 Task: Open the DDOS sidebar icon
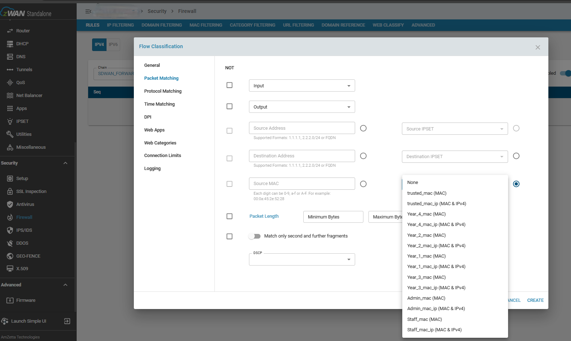click(10, 243)
